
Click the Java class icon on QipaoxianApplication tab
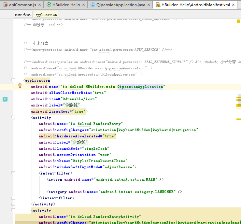click(x=92, y=5)
